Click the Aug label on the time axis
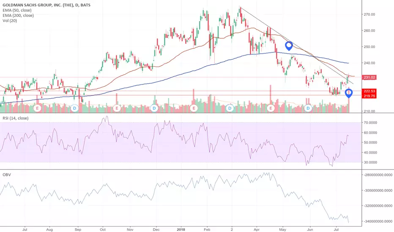Screen dimensions: 394x232 [49, 229]
